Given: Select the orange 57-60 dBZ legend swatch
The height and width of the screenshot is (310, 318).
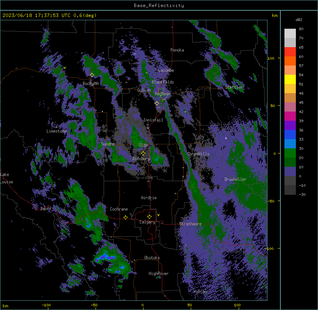Looking at the screenshot, I should click(x=290, y=61).
